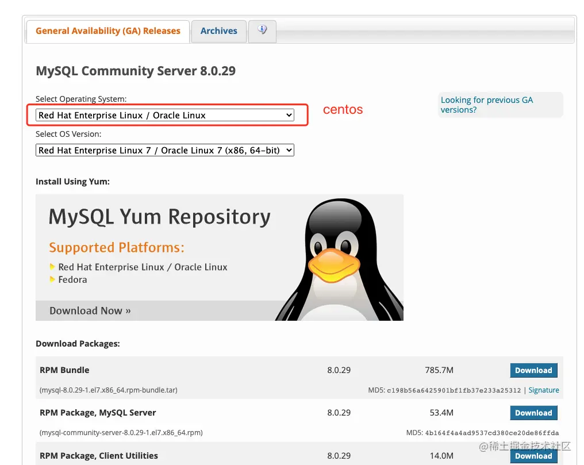Viewport: 584px width, 465px height.
Task: Click the Fedora supported platform entry
Action: [x=72, y=279]
